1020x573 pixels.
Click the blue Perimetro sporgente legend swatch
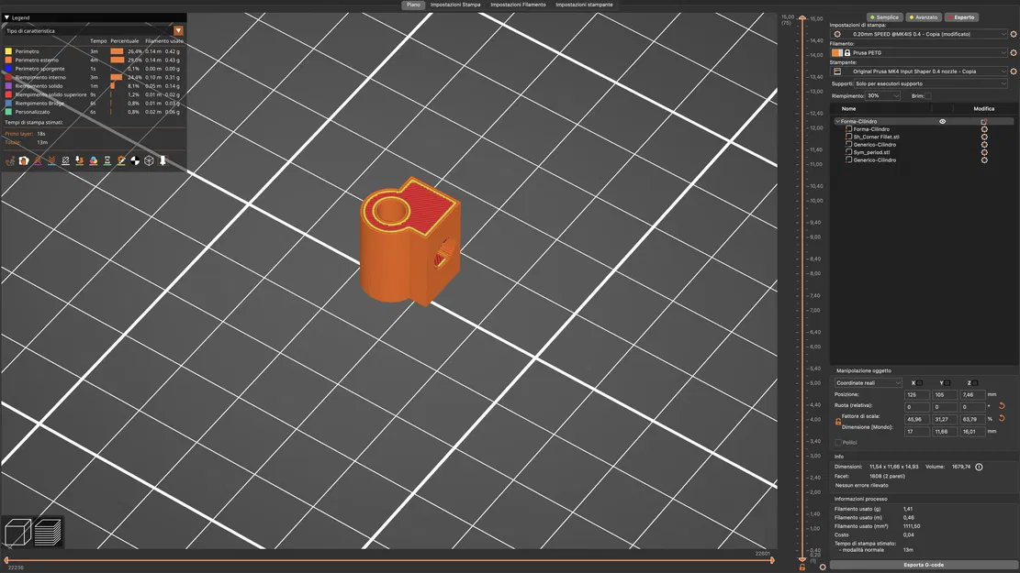point(8,68)
